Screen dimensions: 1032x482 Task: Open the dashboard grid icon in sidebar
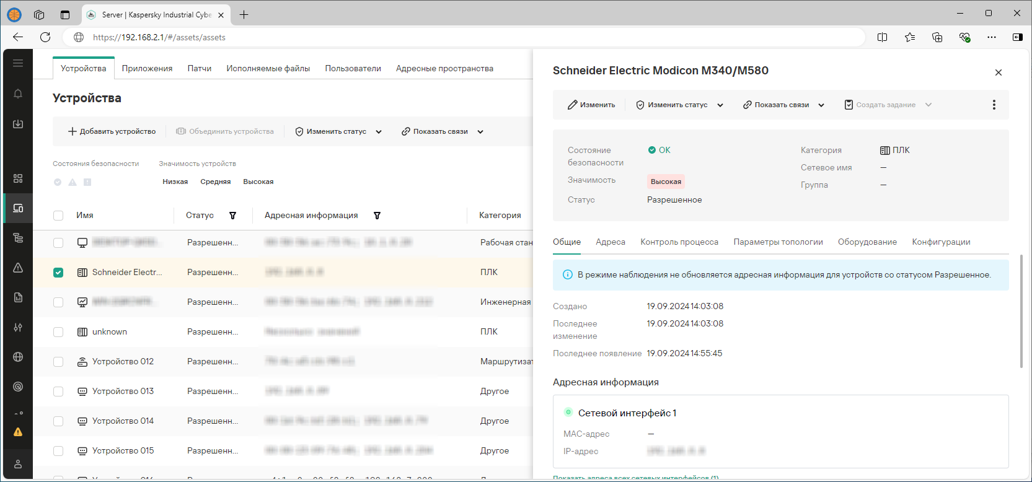18,178
